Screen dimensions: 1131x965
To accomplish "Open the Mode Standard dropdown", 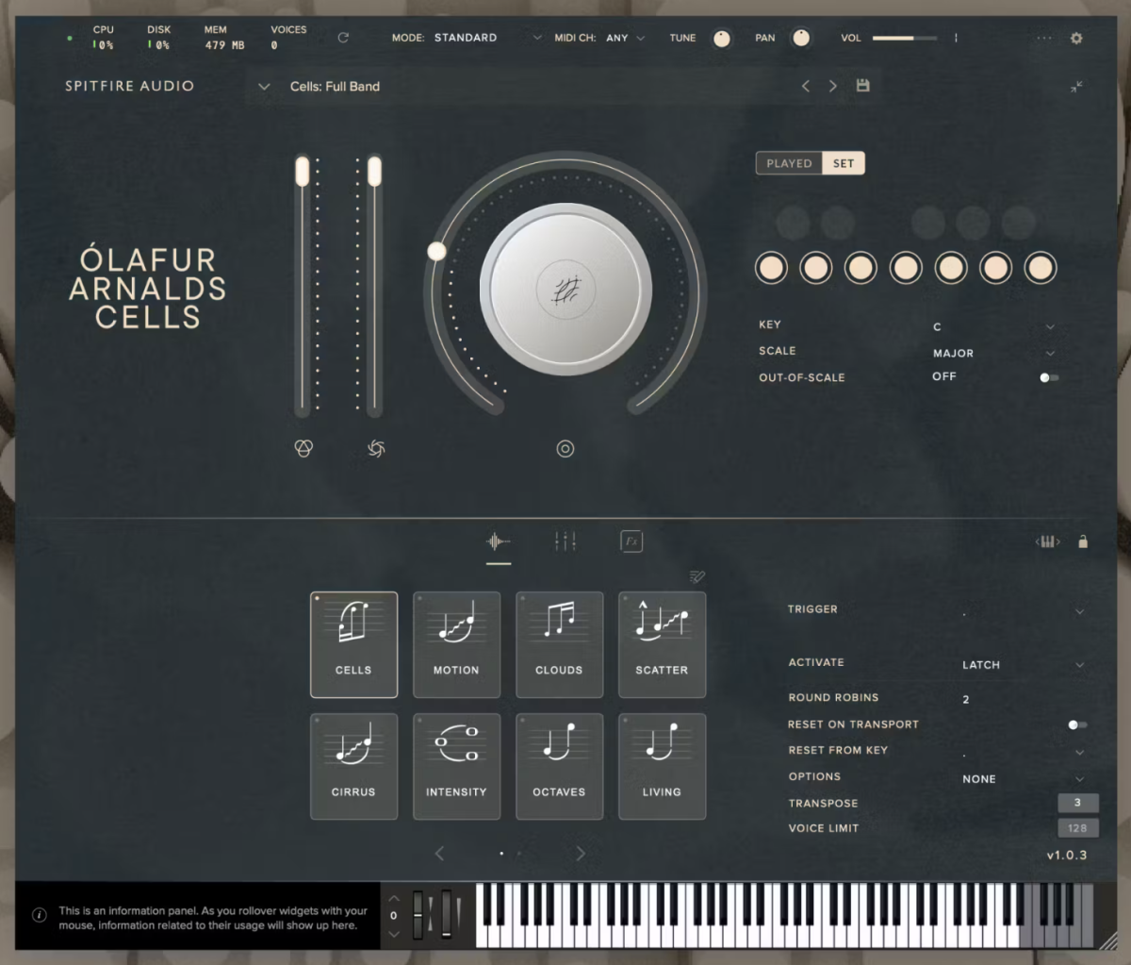I will point(487,38).
